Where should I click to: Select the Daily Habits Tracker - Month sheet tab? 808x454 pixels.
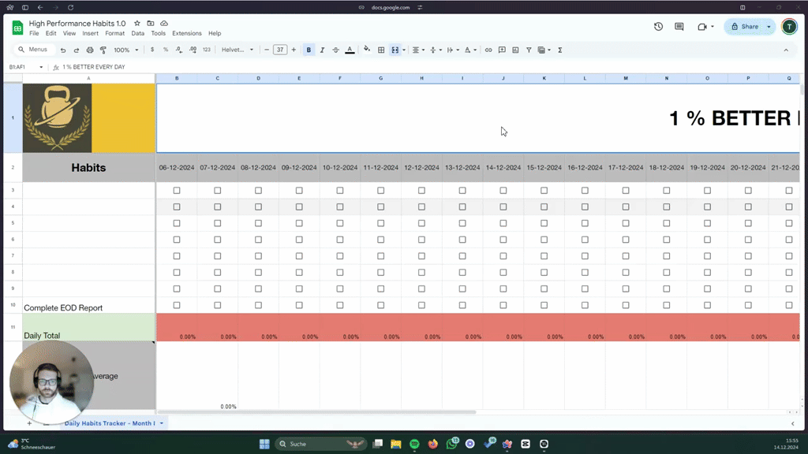click(x=110, y=423)
